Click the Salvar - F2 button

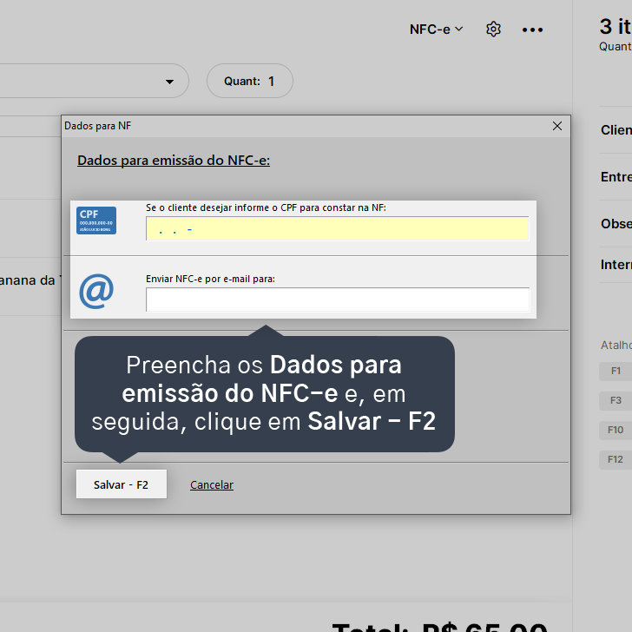(122, 484)
